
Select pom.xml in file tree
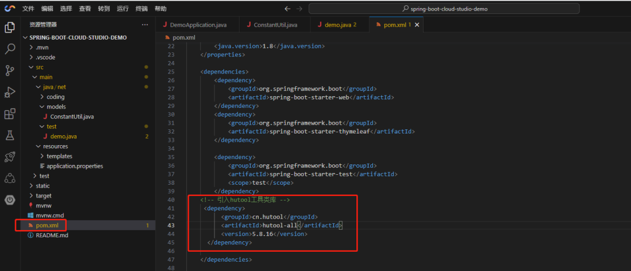coord(88,226)
